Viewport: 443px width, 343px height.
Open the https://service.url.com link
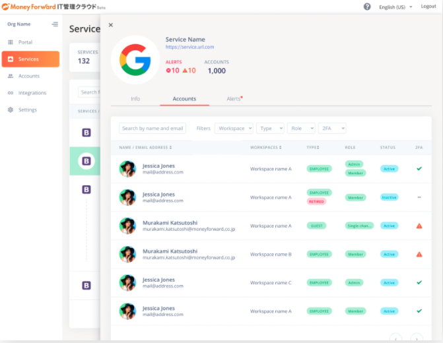(189, 47)
